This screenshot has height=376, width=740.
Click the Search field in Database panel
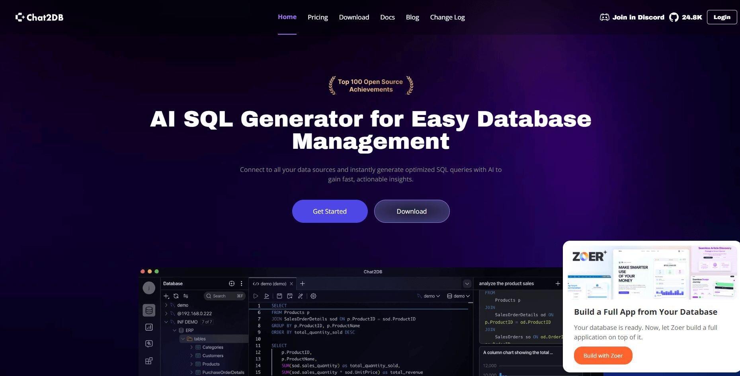[225, 296]
